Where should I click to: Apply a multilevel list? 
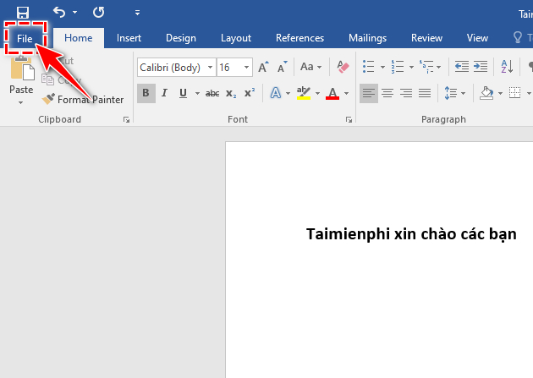[426, 67]
